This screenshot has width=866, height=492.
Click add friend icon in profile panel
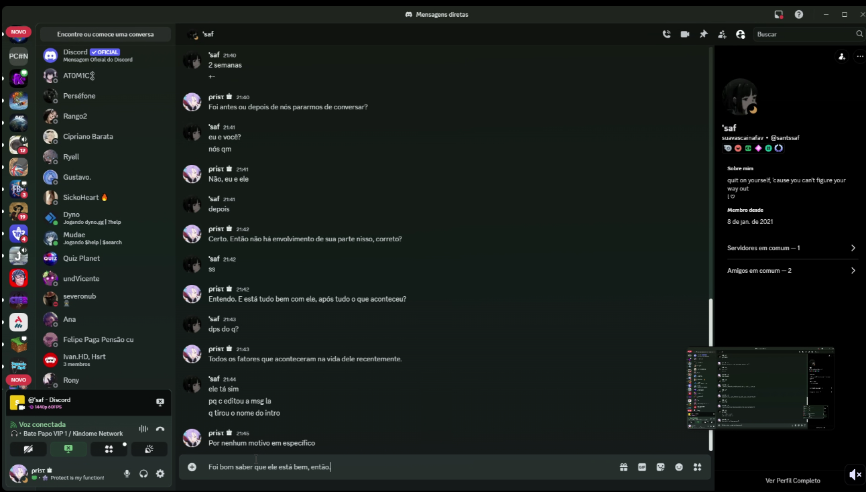point(841,56)
